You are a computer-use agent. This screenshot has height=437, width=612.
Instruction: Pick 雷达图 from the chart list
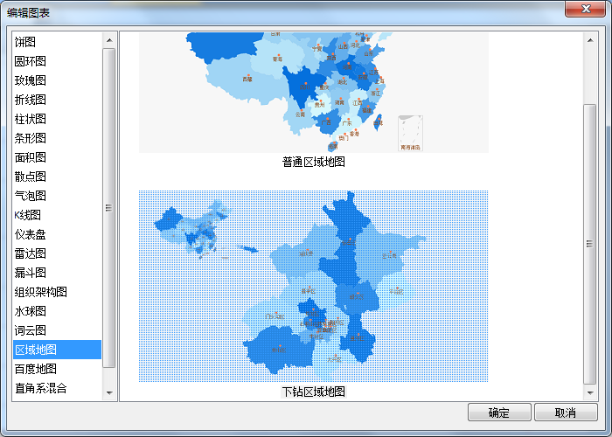[x=30, y=253]
